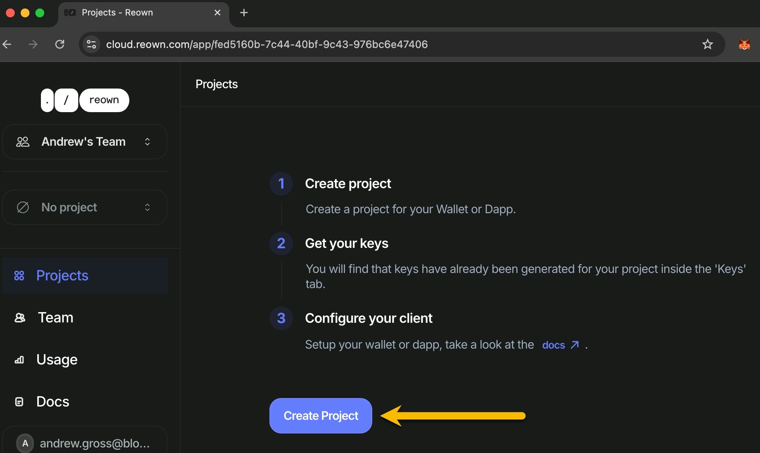Click the site settings icon in the address bar

click(x=91, y=44)
